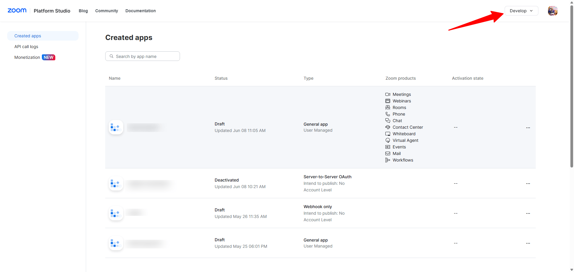Image resolution: width=574 pixels, height=272 pixels.
Task: Open the Community link
Action: pyautogui.click(x=106, y=11)
